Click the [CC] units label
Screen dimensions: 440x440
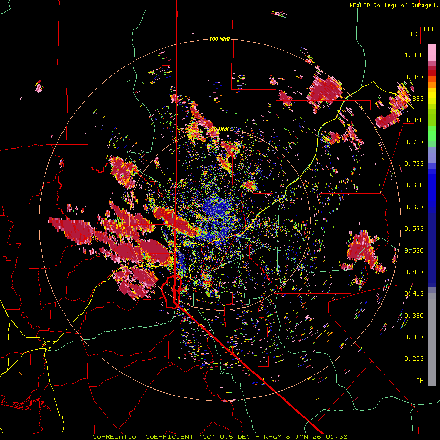pyautogui.click(x=417, y=34)
